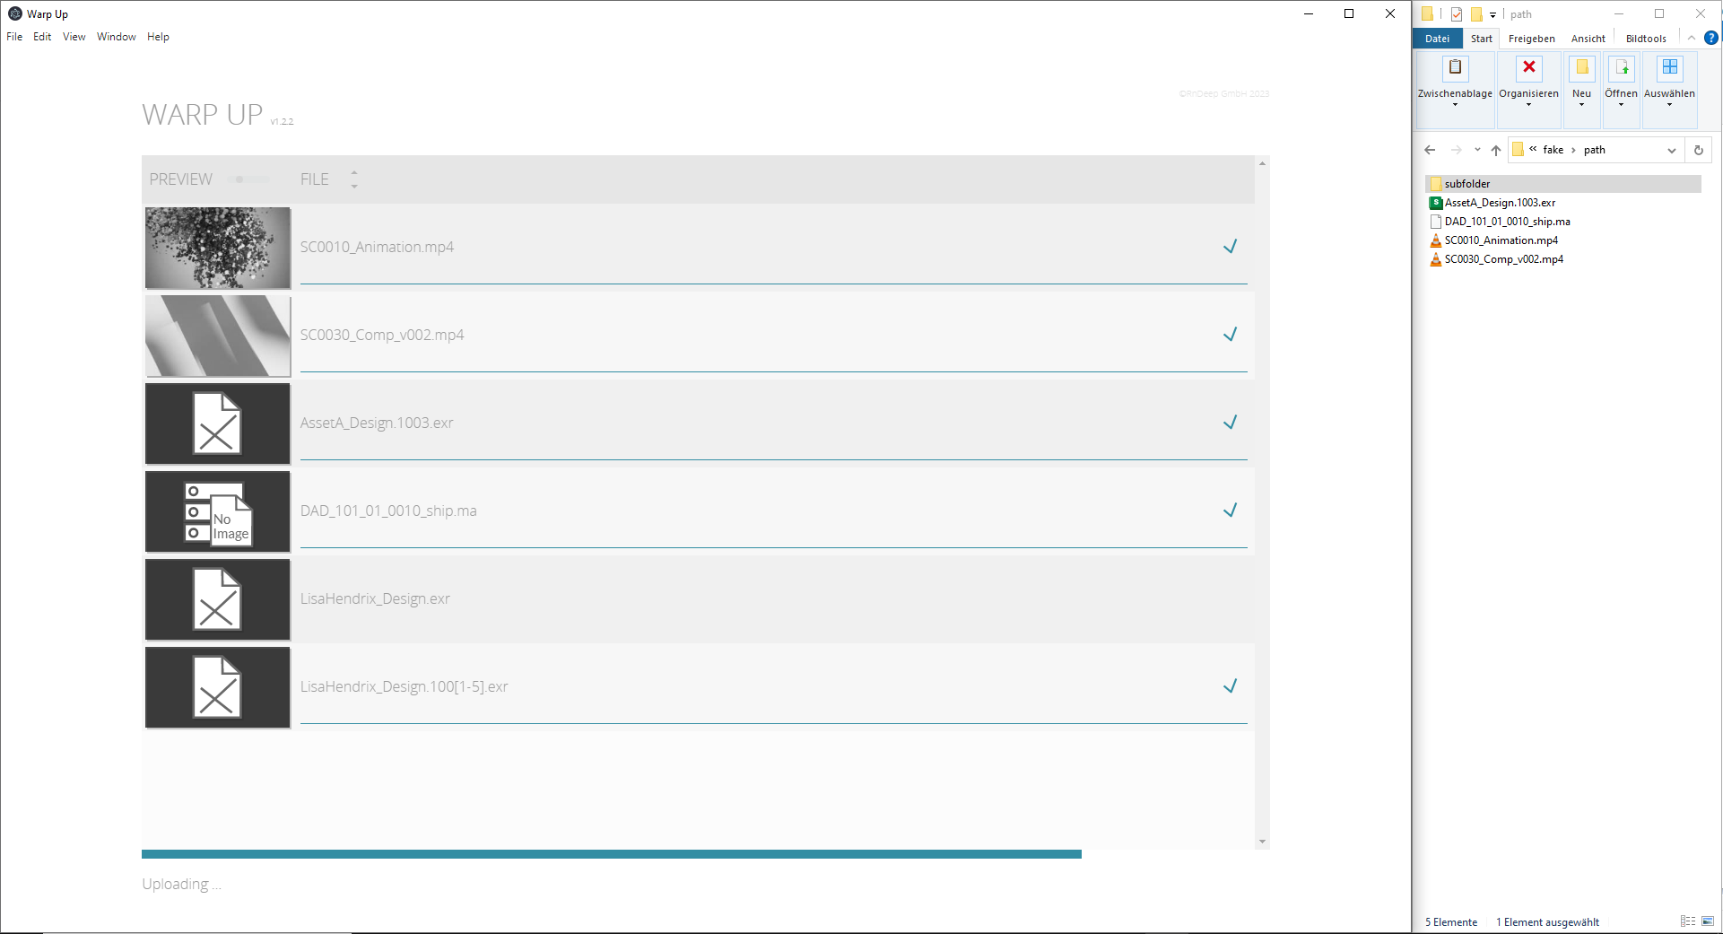The height and width of the screenshot is (934, 1723).
Task: Click the Zwischenablage clipboard icon
Action: (1455, 68)
